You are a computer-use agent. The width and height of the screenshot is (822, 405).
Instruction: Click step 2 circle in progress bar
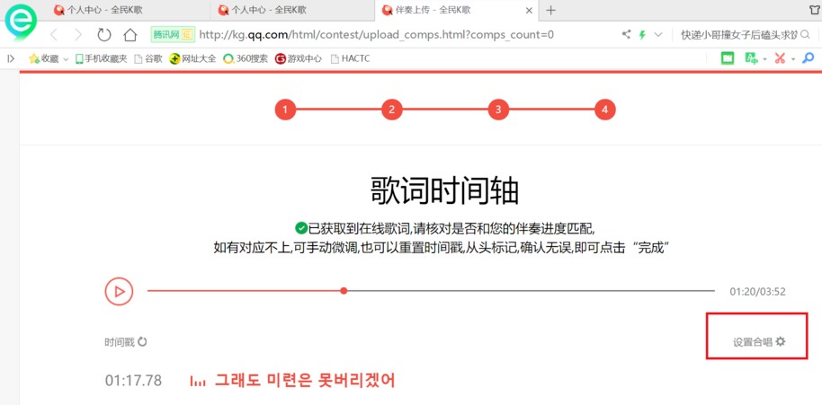pyautogui.click(x=391, y=110)
